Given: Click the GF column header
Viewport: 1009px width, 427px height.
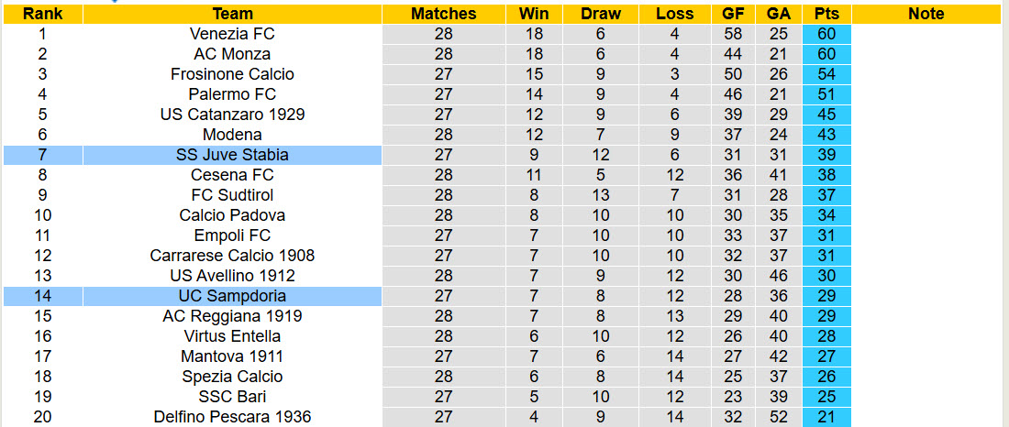Looking at the screenshot, I should tap(733, 14).
